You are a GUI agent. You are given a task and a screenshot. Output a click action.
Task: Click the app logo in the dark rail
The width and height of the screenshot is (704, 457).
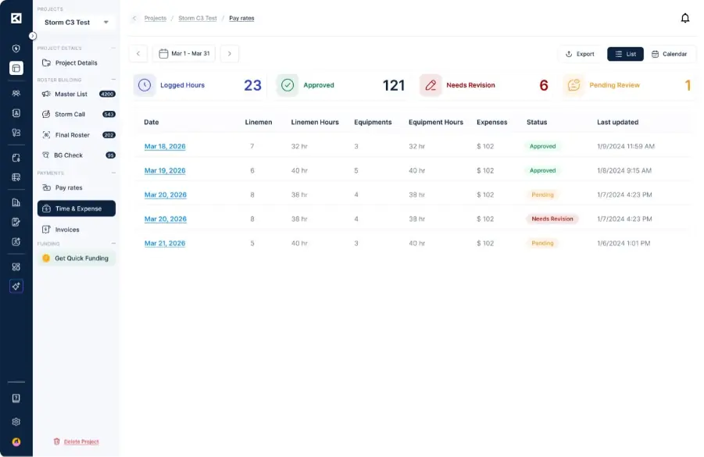(16, 18)
